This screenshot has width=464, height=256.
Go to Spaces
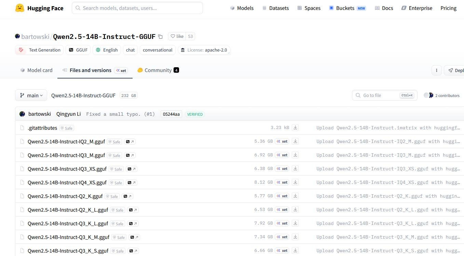click(309, 8)
